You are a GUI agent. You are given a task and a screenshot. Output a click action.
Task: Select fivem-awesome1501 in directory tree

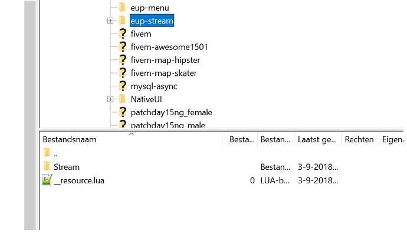[169, 47]
